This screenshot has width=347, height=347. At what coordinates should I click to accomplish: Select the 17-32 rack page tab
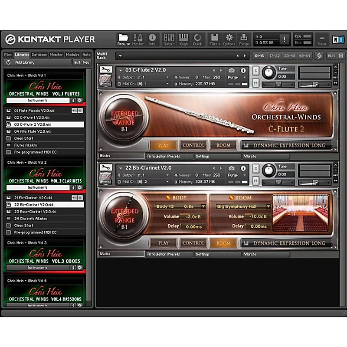click(275, 56)
